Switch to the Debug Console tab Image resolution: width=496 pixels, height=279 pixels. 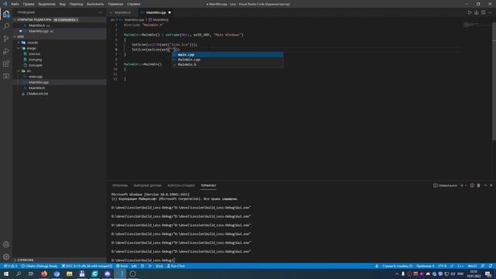coord(181,185)
